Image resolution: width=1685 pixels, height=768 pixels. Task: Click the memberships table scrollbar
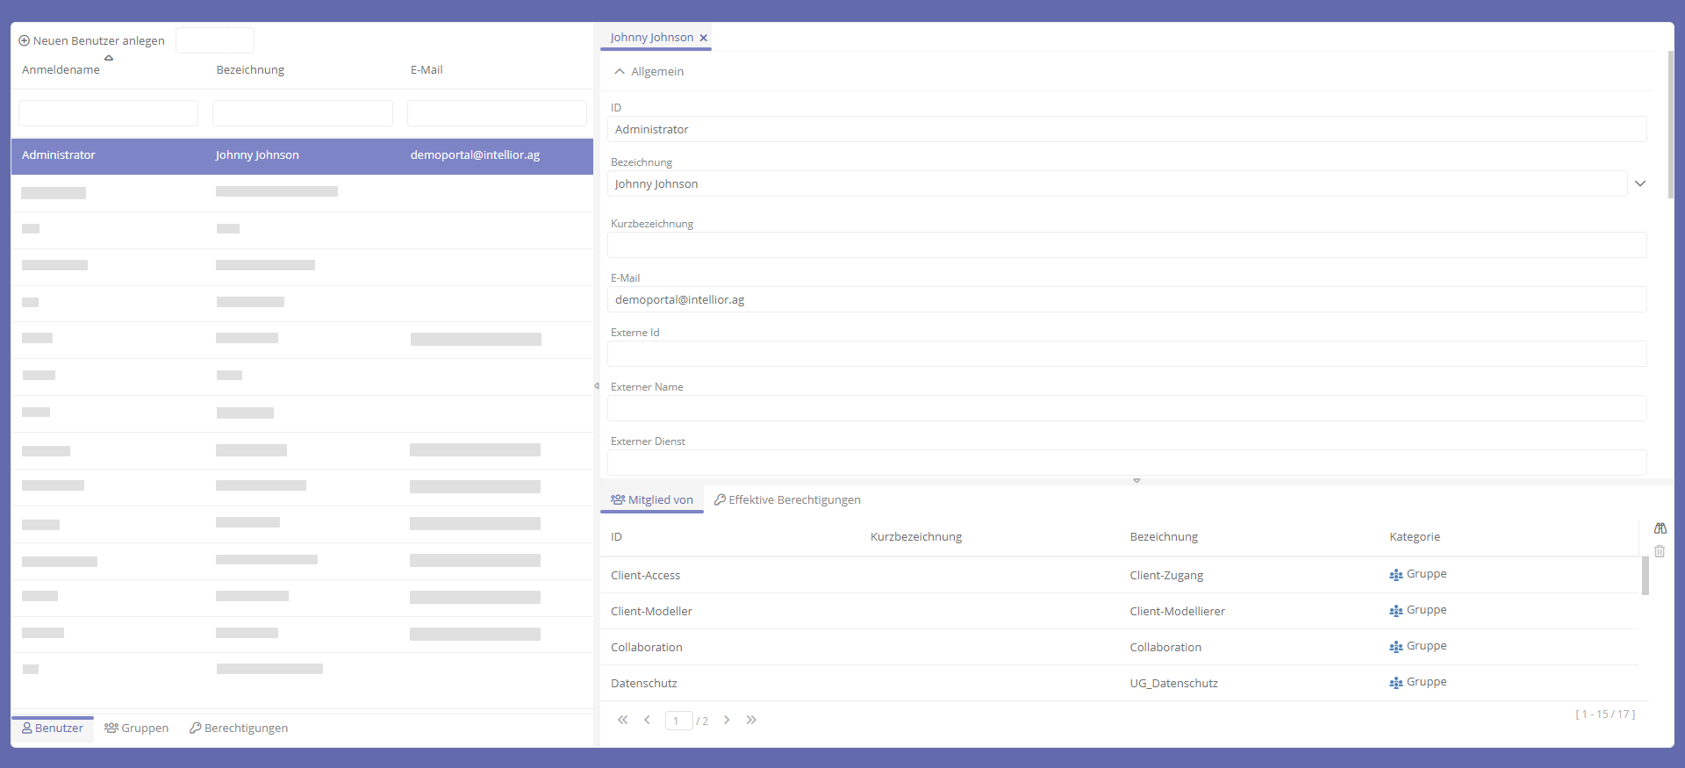pyautogui.click(x=1646, y=576)
